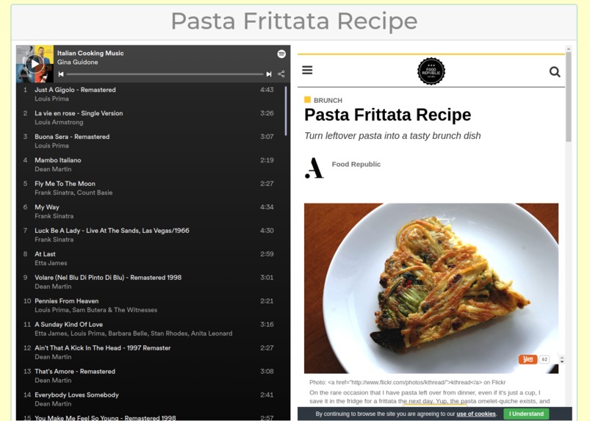Click the recipe page vertical scrollbar
This screenshot has width=590, height=421.
pyautogui.click(x=569, y=97)
